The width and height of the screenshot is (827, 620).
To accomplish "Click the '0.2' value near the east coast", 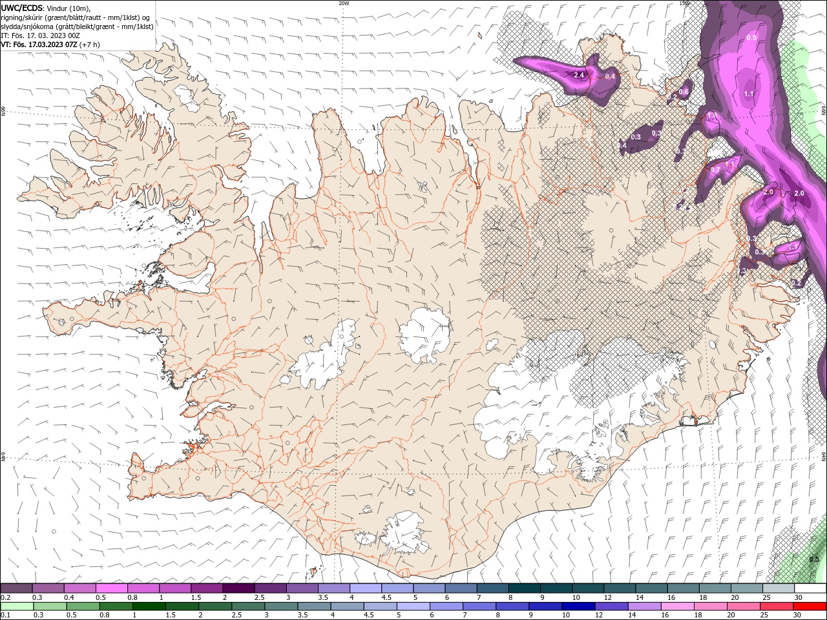I will pos(796,283).
